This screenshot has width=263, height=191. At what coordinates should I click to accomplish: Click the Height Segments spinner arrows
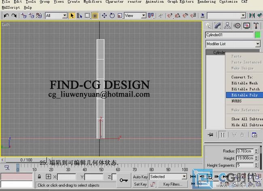pyautogui.click(x=256, y=165)
